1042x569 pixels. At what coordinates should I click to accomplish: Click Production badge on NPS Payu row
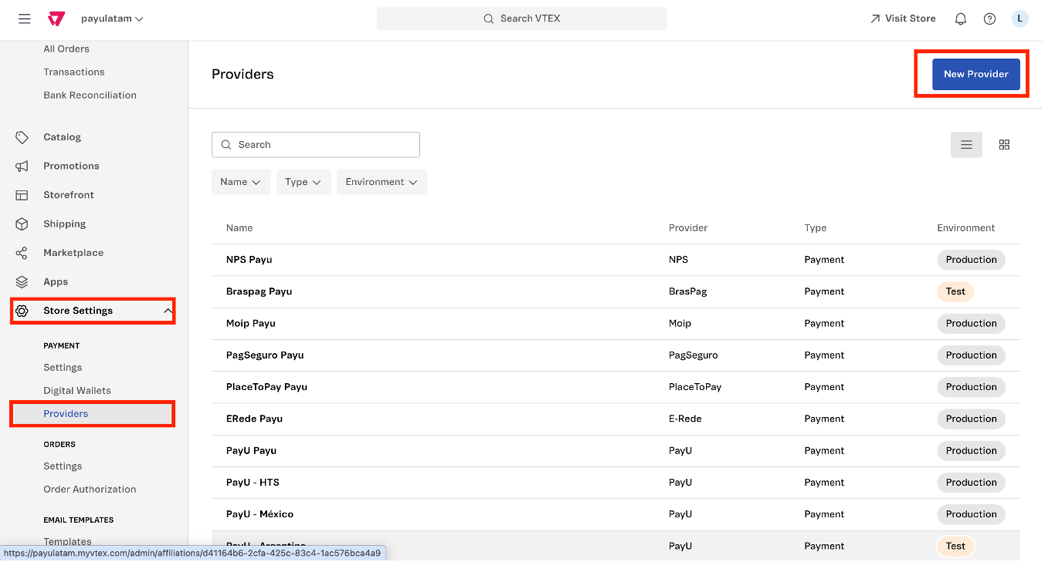[971, 260]
